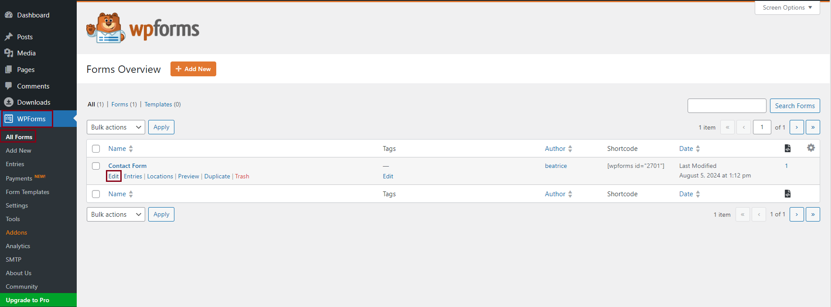This screenshot has width=831, height=307.
Task: Click the bottom Apply button
Action: (x=161, y=215)
